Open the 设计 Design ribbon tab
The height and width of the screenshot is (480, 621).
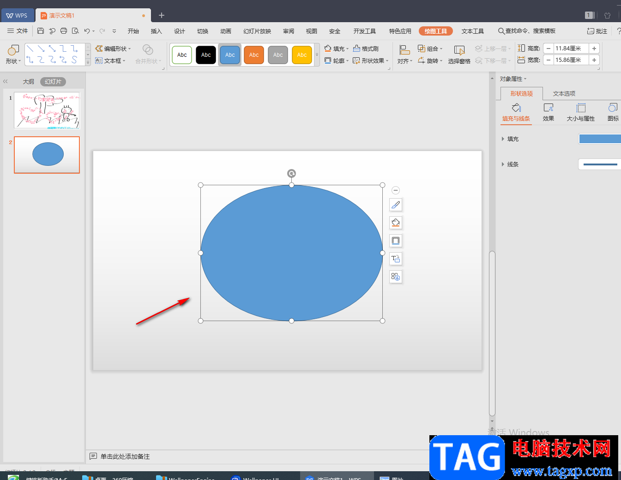point(180,31)
